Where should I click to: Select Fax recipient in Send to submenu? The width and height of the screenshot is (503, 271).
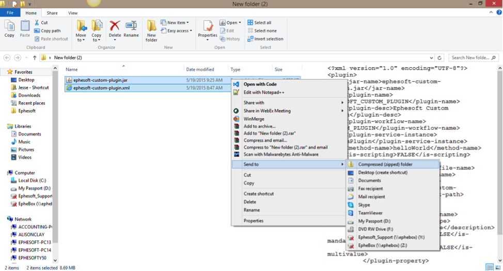370,188
